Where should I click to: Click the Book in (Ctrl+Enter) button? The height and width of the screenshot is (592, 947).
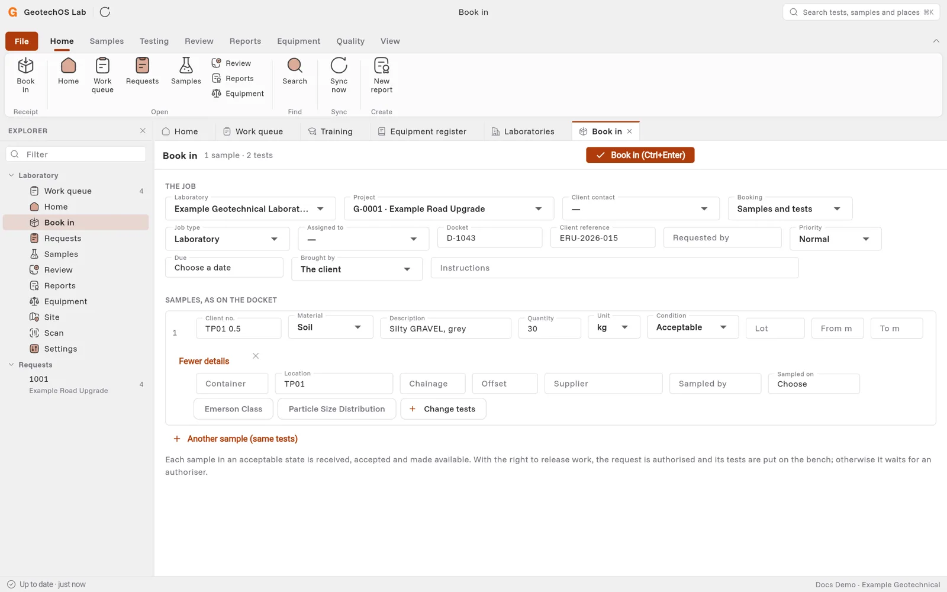640,155
